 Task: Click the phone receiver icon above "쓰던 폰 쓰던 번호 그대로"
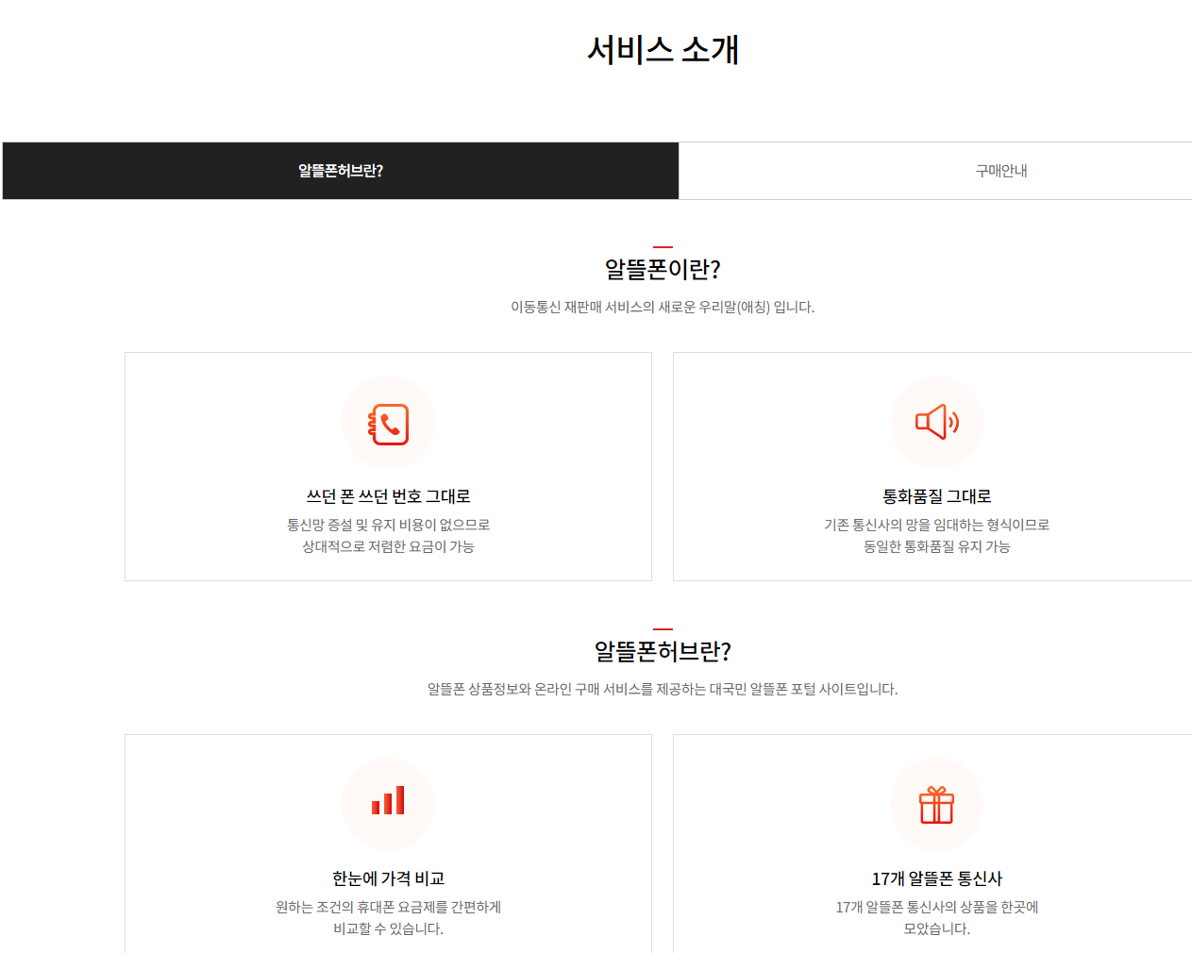point(389,422)
